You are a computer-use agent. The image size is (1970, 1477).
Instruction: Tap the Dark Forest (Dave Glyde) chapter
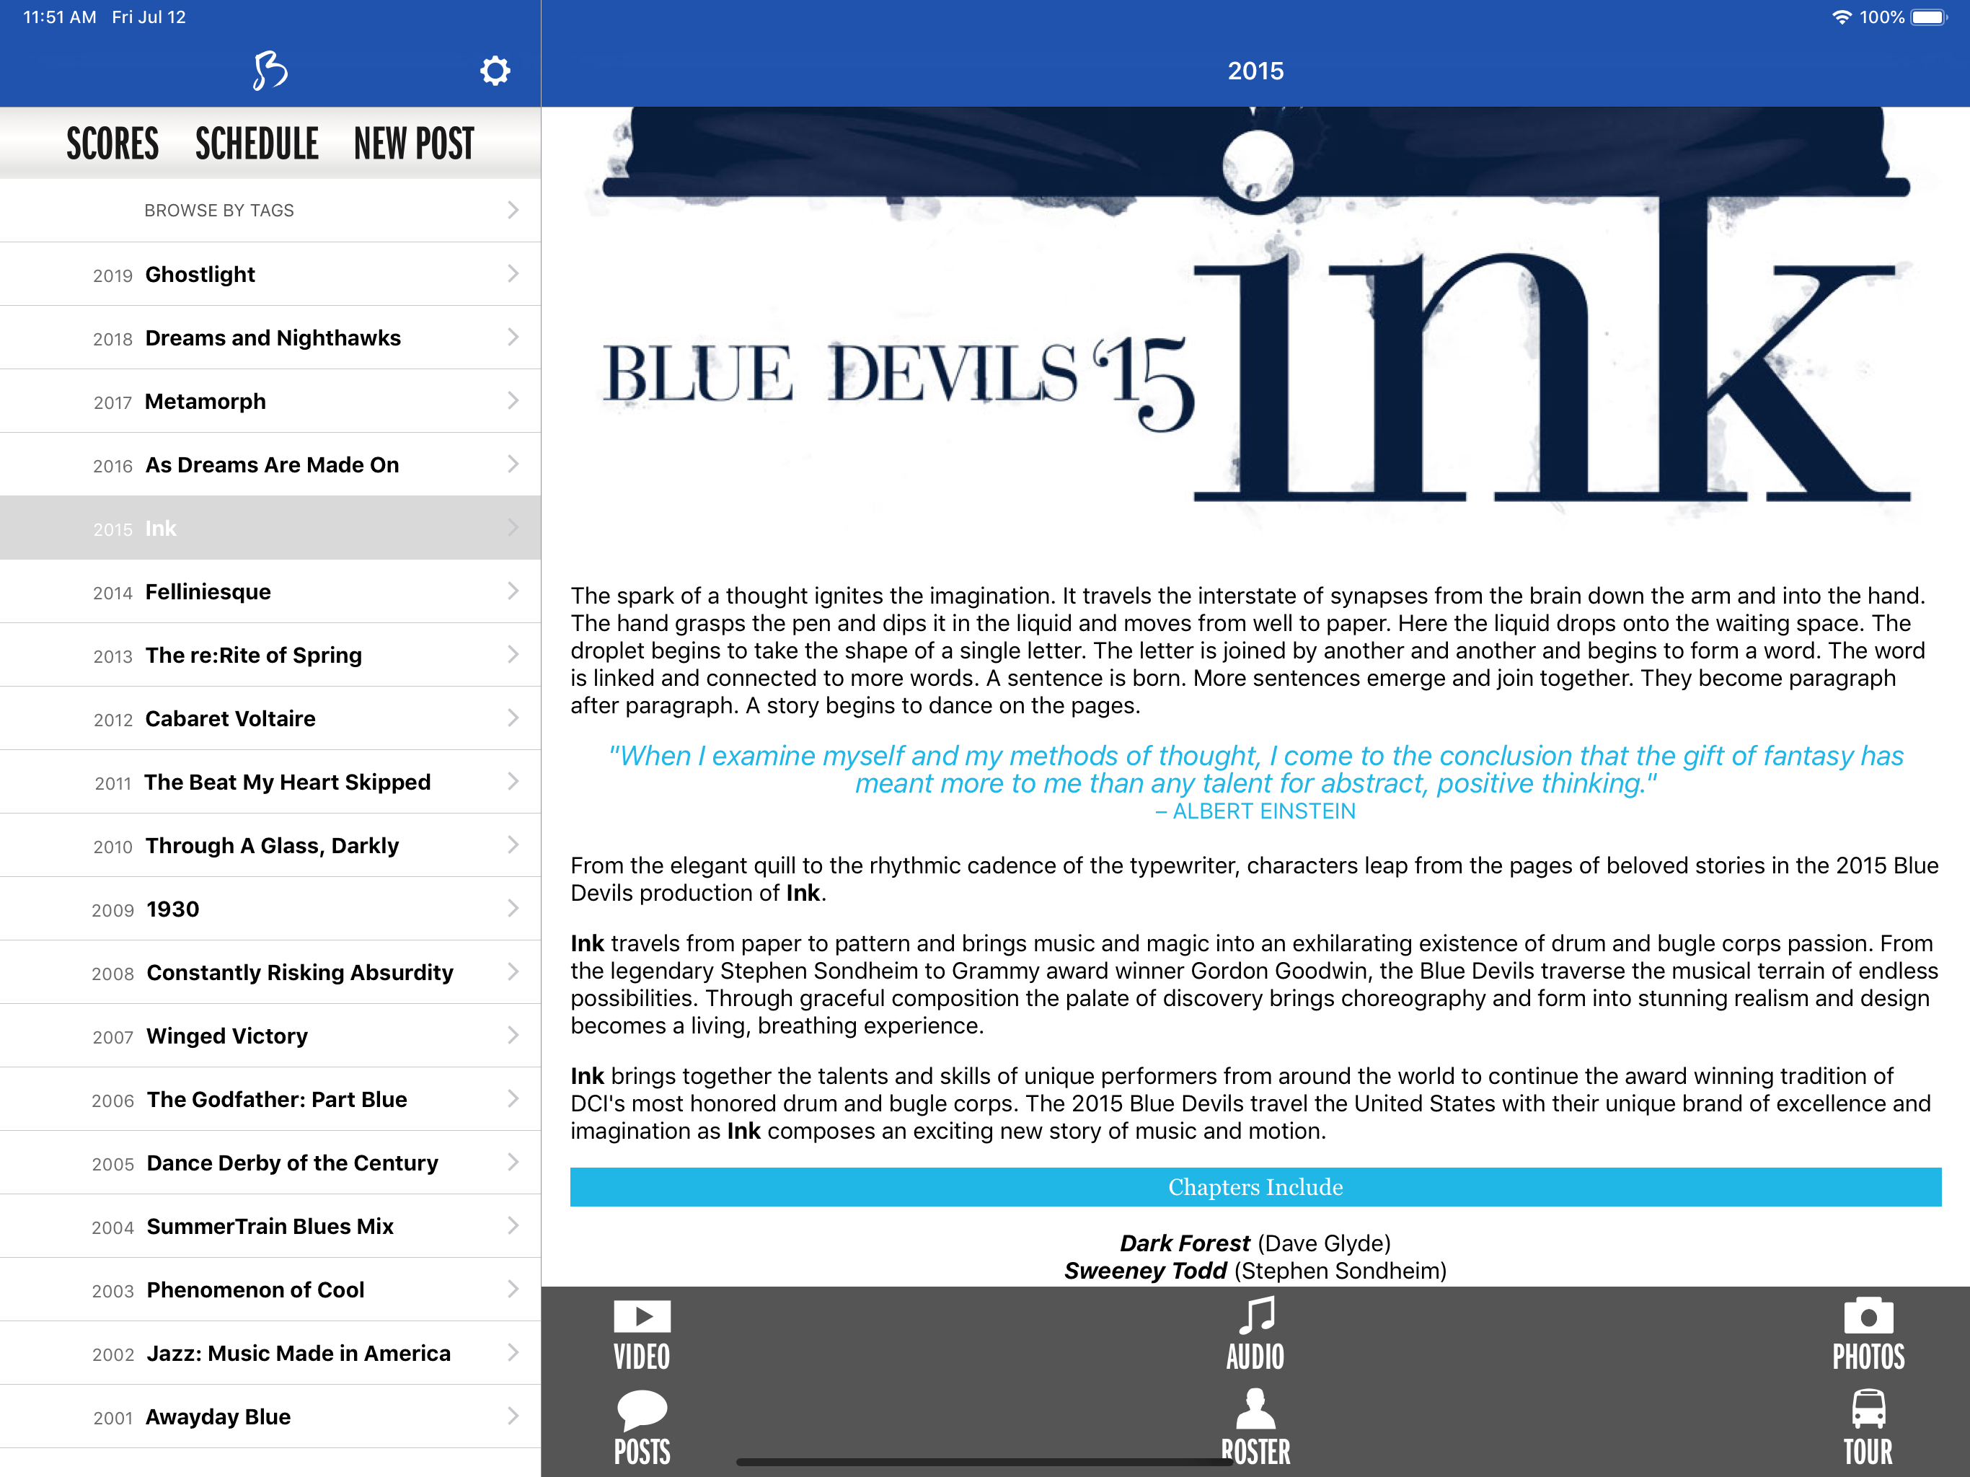tap(1255, 1243)
